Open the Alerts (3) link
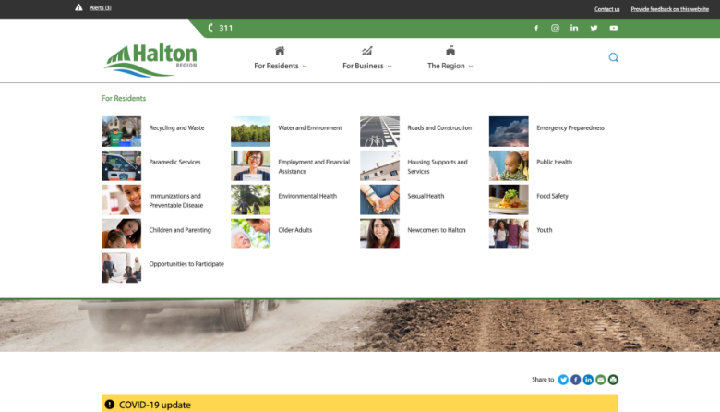The image size is (720, 412). [x=100, y=7]
